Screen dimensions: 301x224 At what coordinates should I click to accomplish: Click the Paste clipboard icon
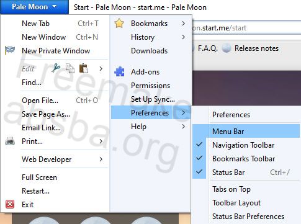[84, 68]
